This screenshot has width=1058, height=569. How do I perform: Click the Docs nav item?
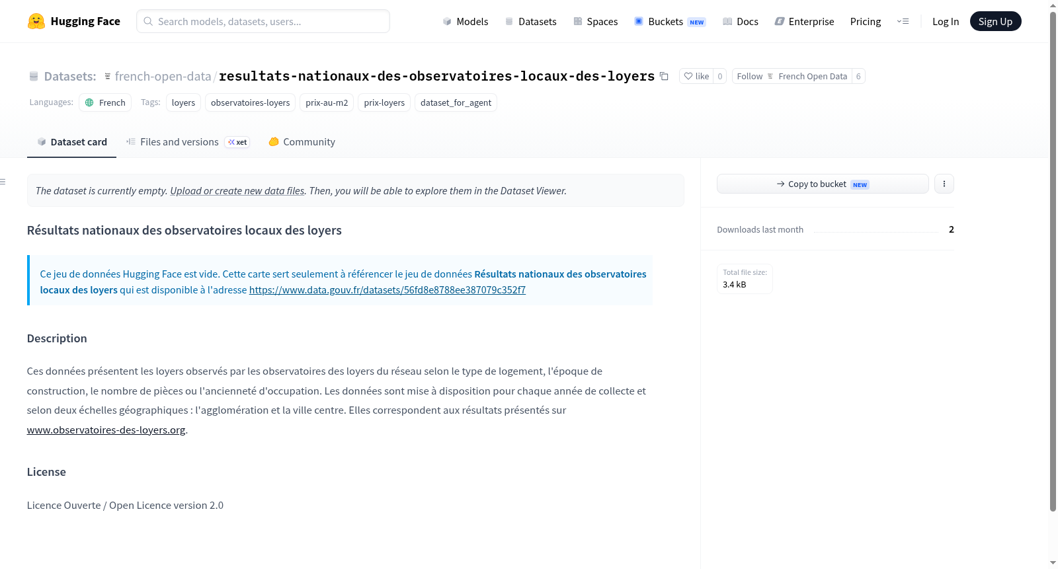(741, 21)
